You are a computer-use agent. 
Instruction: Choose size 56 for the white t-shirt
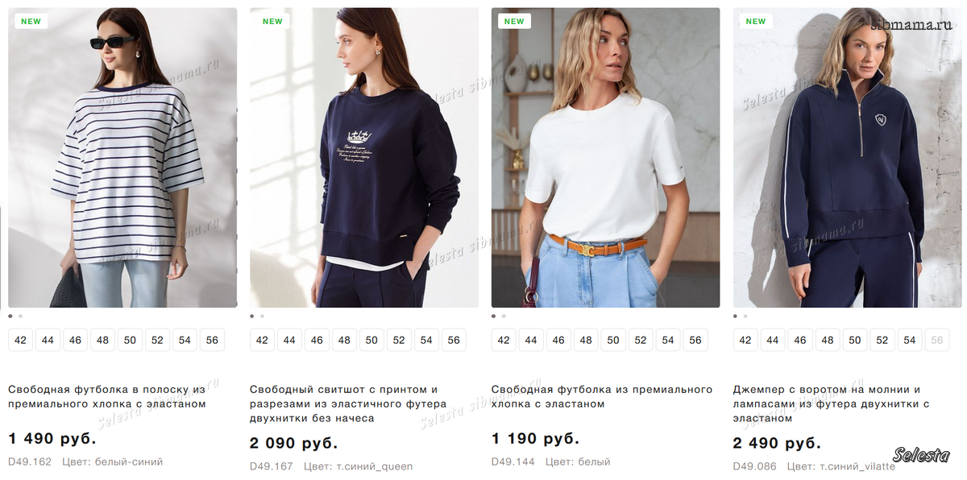[695, 340]
